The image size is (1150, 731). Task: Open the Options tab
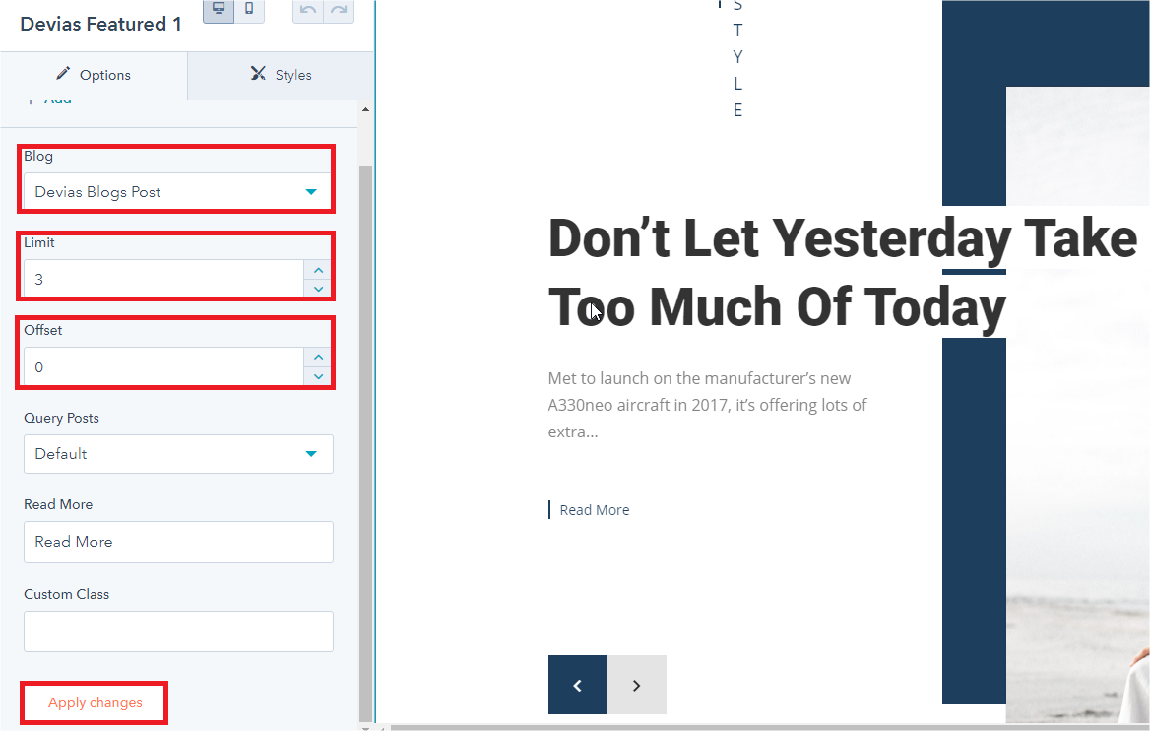[x=94, y=75]
